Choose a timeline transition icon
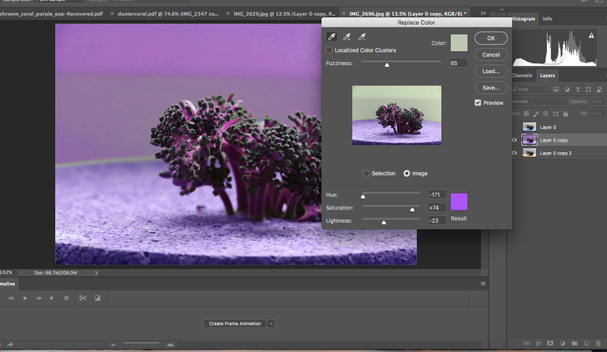The image size is (607, 352). 98,298
